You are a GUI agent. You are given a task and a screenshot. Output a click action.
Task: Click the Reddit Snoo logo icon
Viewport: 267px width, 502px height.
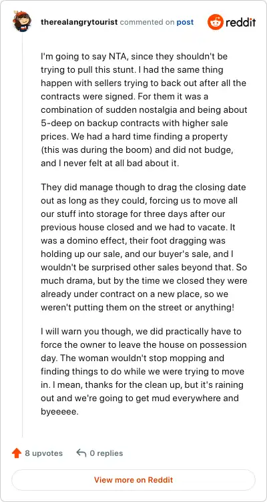(215, 22)
